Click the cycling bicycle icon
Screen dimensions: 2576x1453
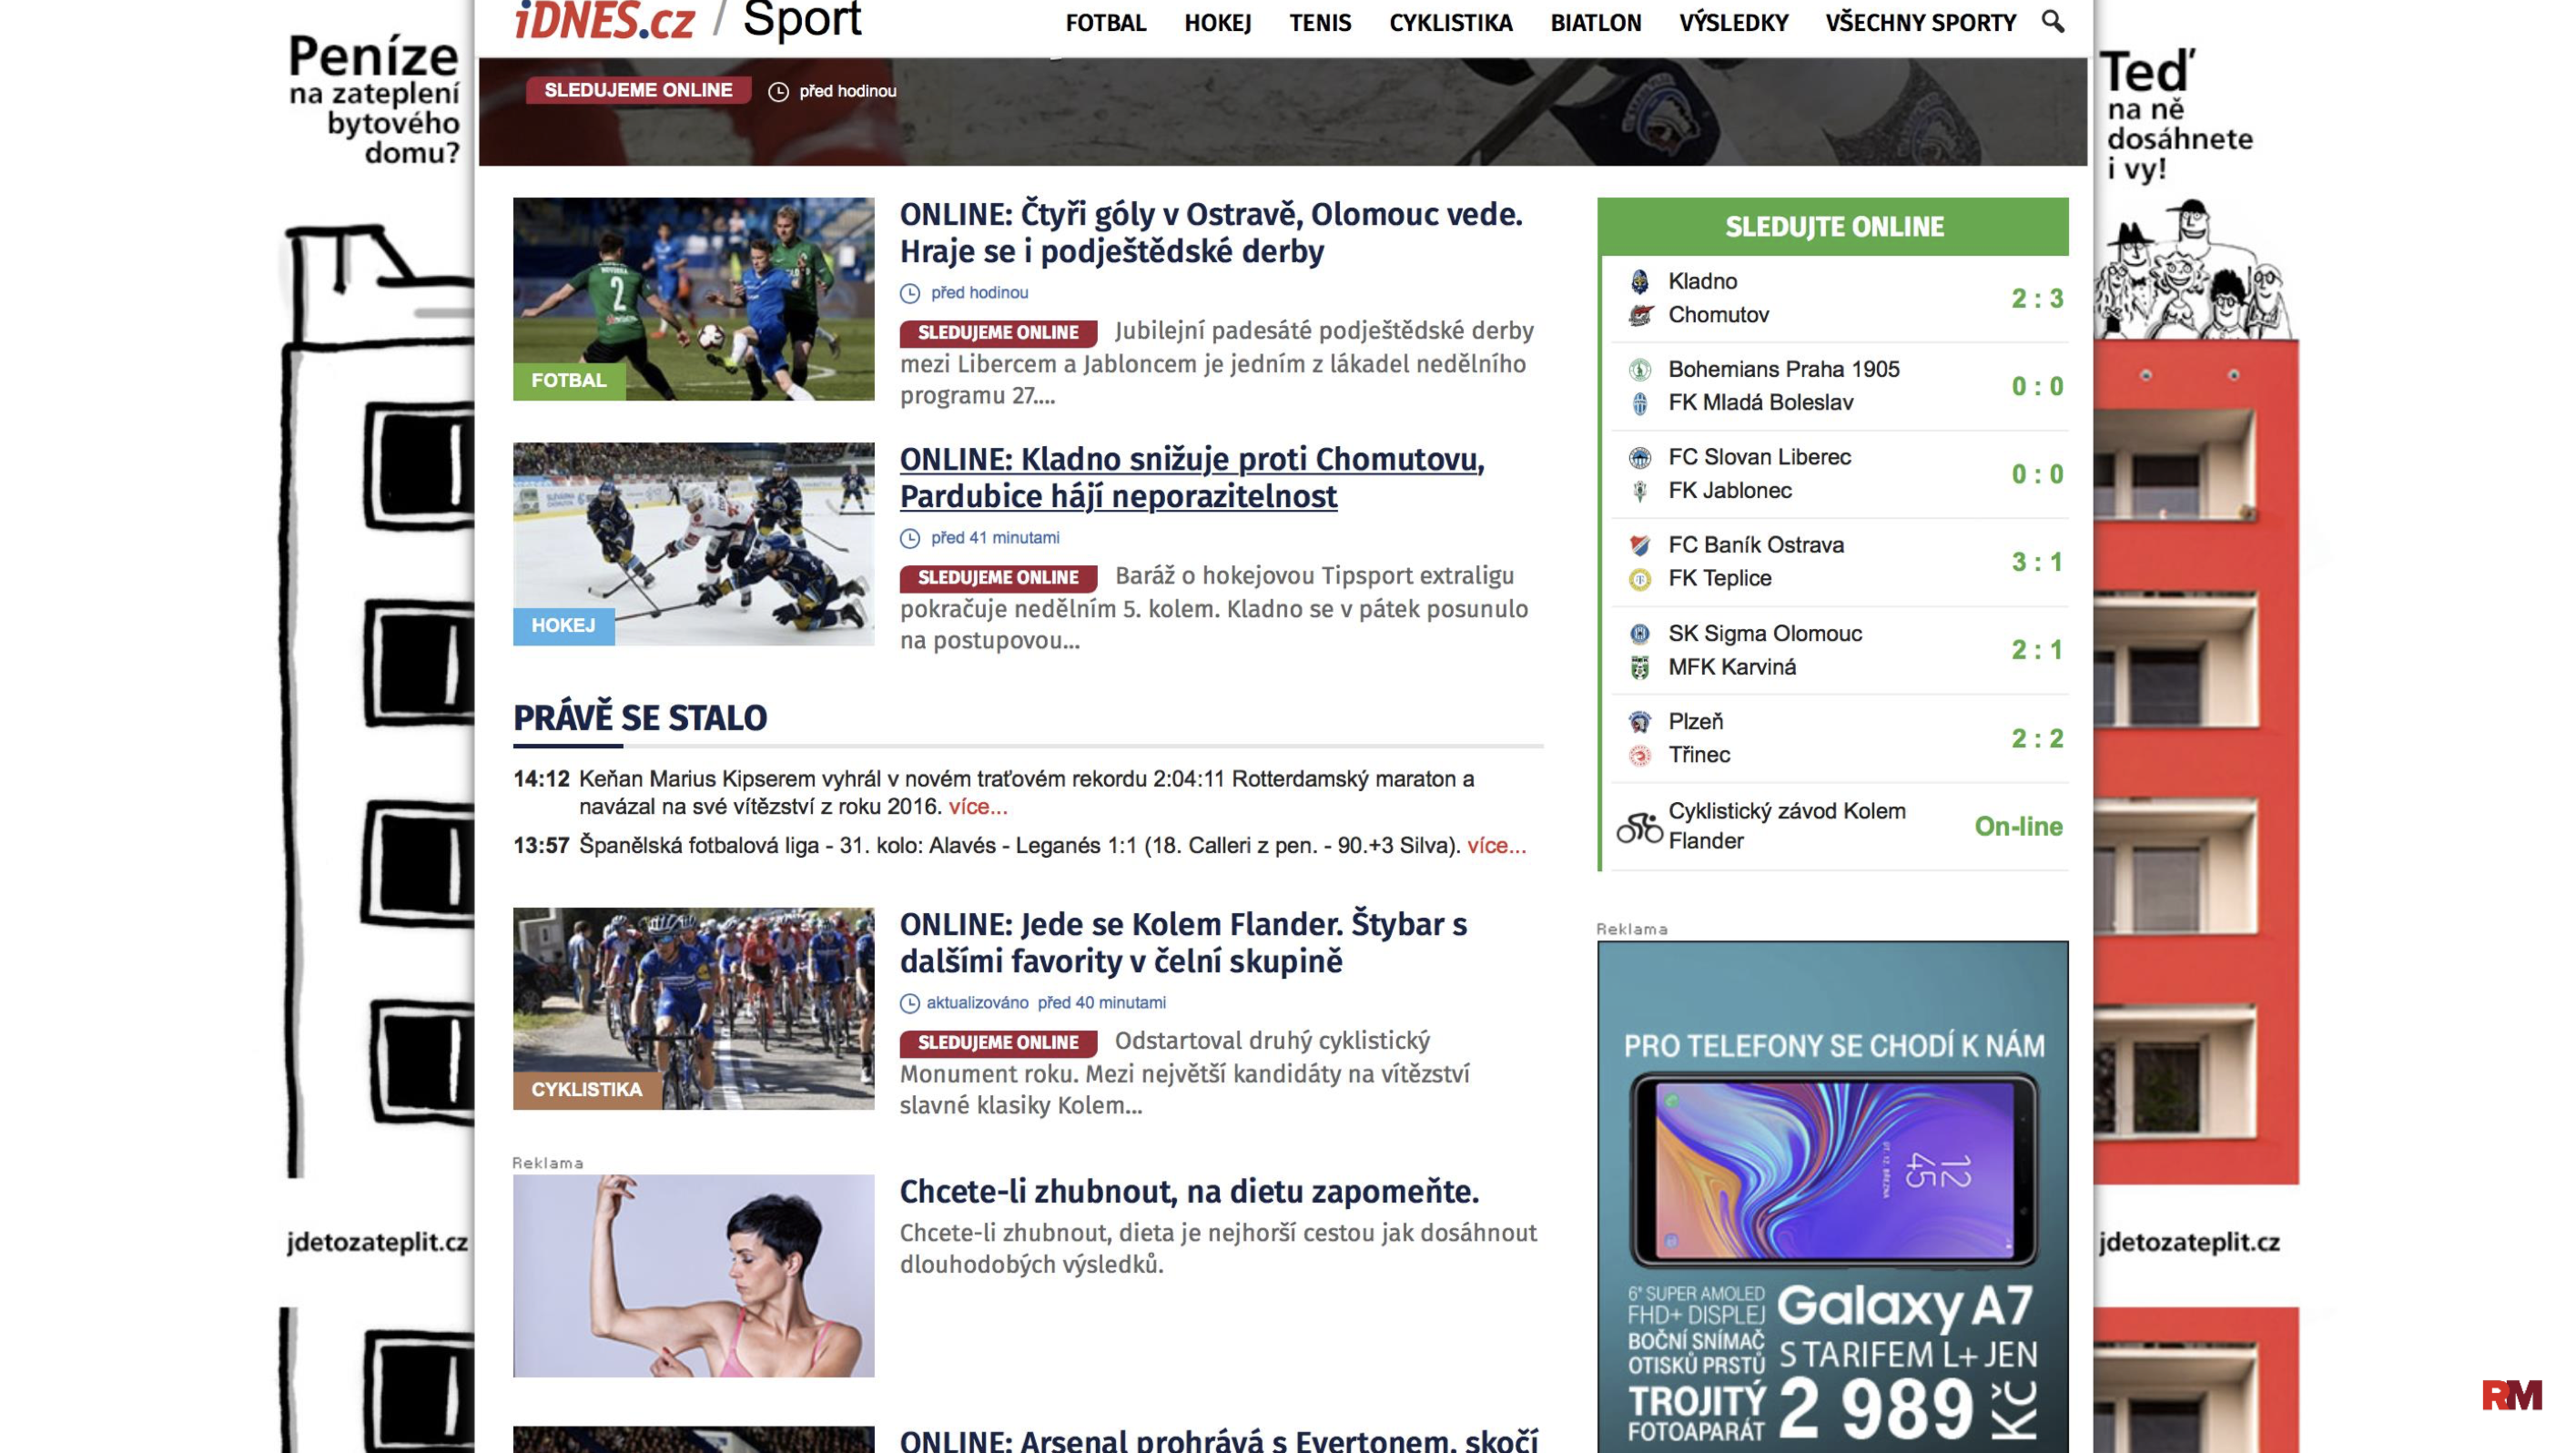(1639, 827)
